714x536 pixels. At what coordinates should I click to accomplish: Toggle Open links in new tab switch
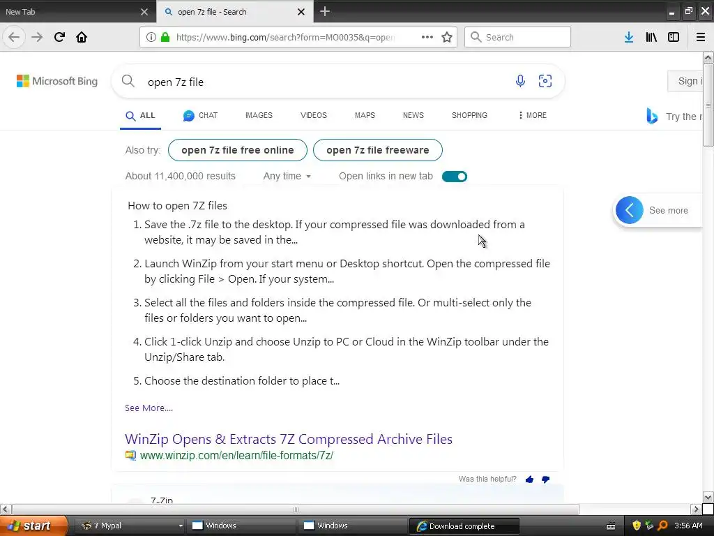point(455,177)
